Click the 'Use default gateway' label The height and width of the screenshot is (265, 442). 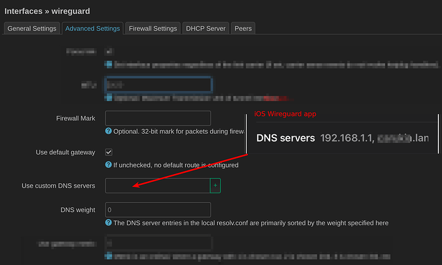click(65, 152)
